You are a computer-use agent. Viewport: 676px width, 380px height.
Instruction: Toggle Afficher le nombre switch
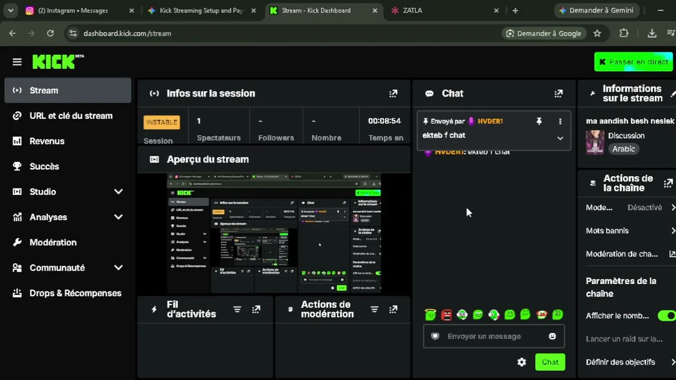[x=666, y=316]
